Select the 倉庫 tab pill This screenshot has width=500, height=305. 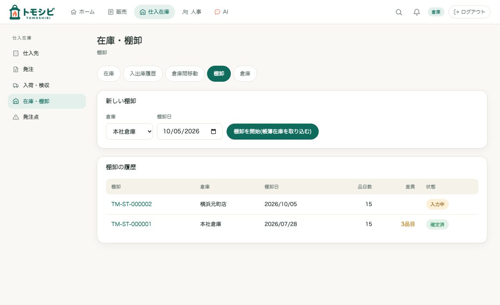(x=245, y=74)
